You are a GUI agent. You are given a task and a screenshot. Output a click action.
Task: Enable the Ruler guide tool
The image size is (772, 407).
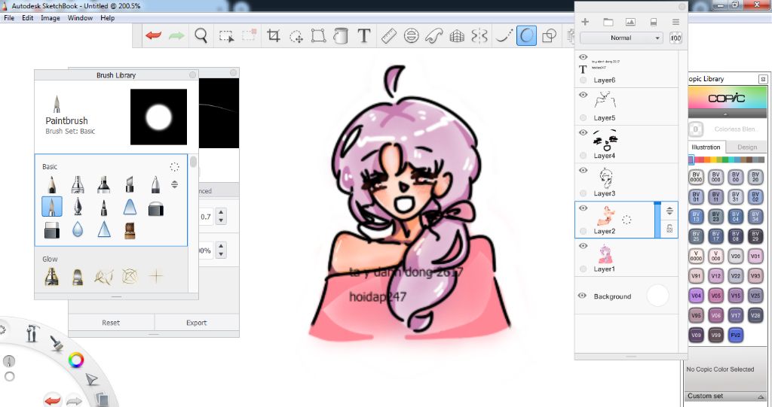[389, 36]
